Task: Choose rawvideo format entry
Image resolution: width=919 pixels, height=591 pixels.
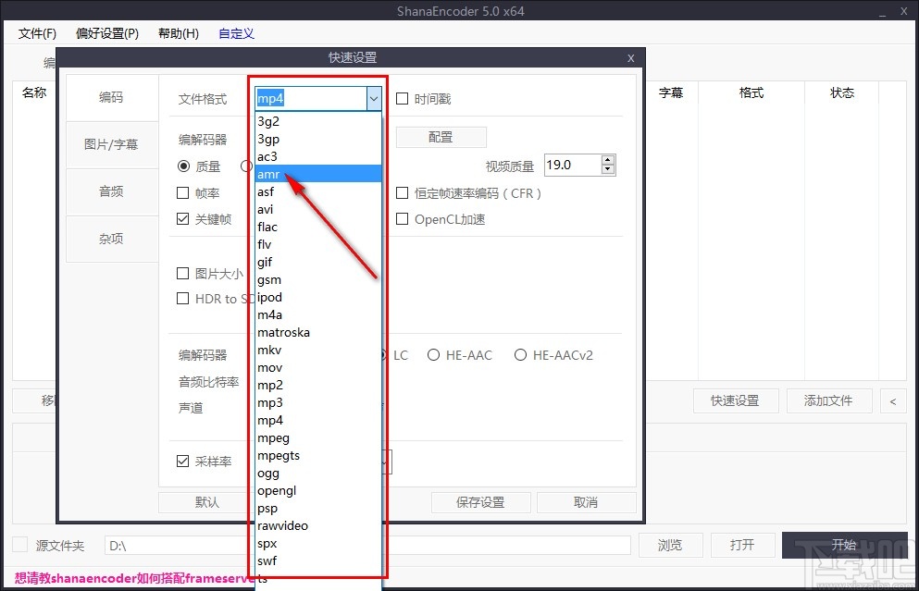Action: (x=318, y=525)
